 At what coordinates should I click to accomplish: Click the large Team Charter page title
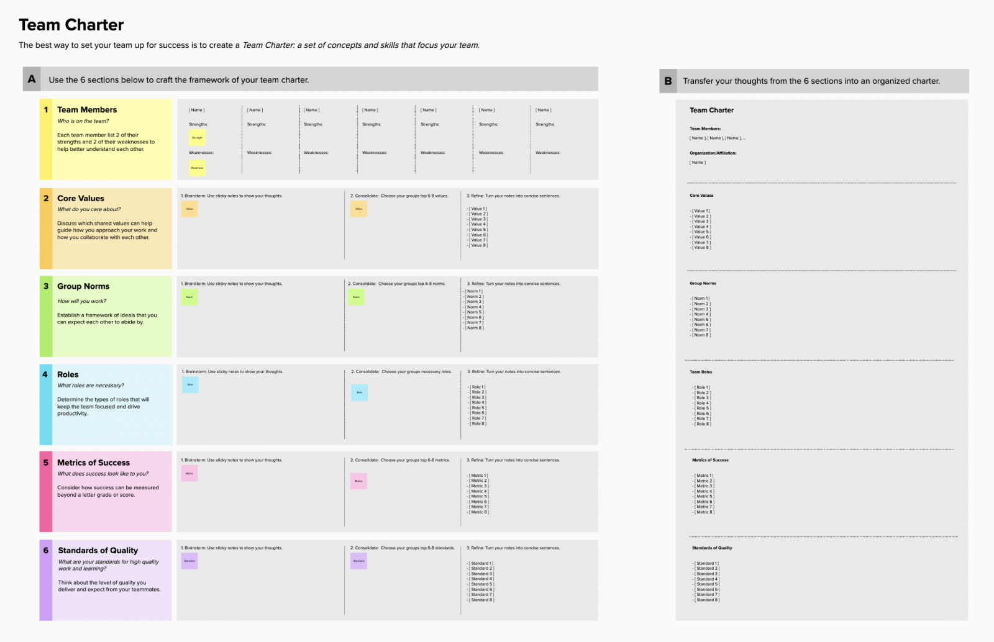71,25
